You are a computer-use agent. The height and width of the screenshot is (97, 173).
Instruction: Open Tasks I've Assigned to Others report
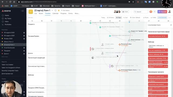(11, 68)
